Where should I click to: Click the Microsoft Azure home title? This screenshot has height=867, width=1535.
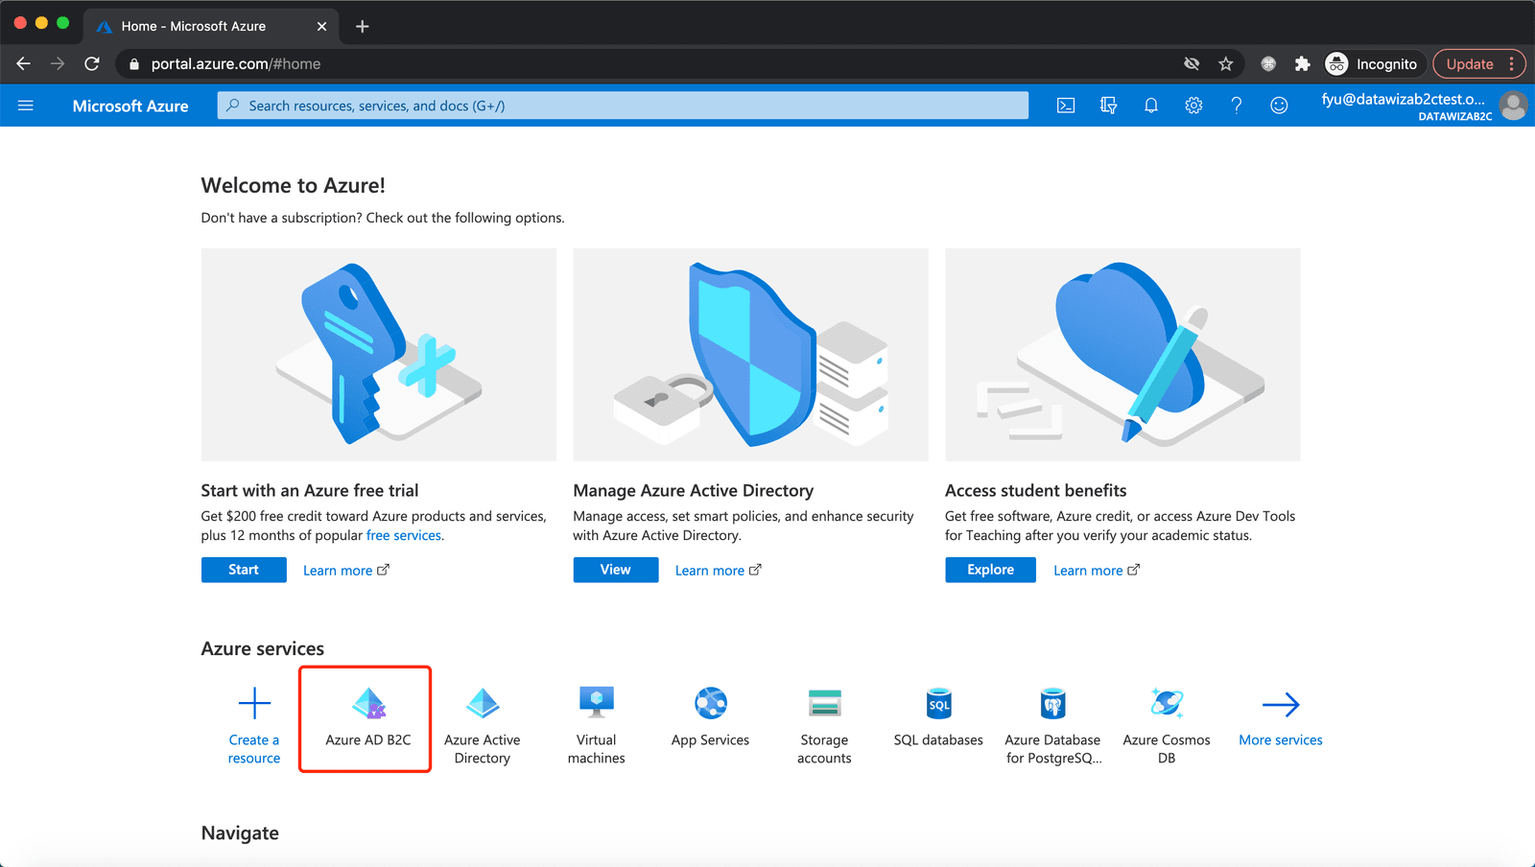(x=130, y=105)
